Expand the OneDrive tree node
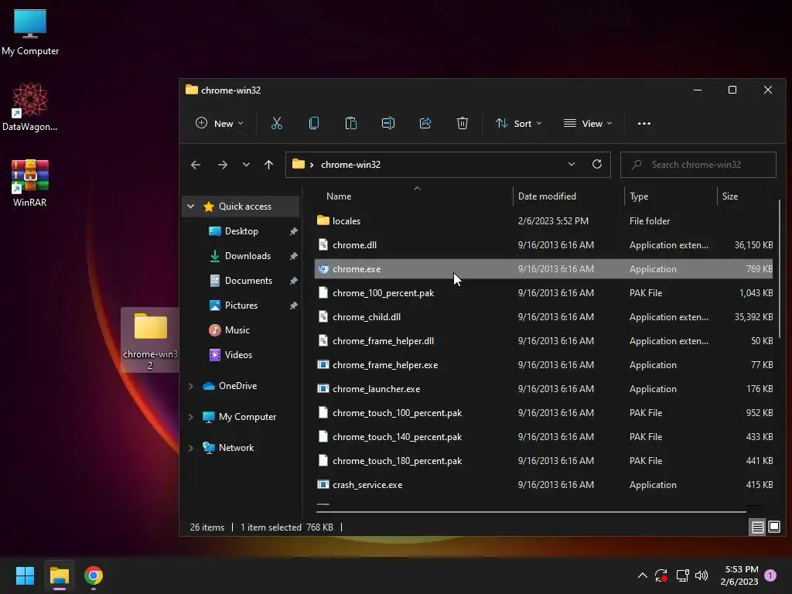Viewport: 792px width, 594px height. (x=190, y=386)
